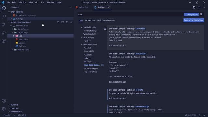Select SCSS (Sass) (23) settings category
The width and height of the screenshot is (208, 117).
click(x=92, y=69)
